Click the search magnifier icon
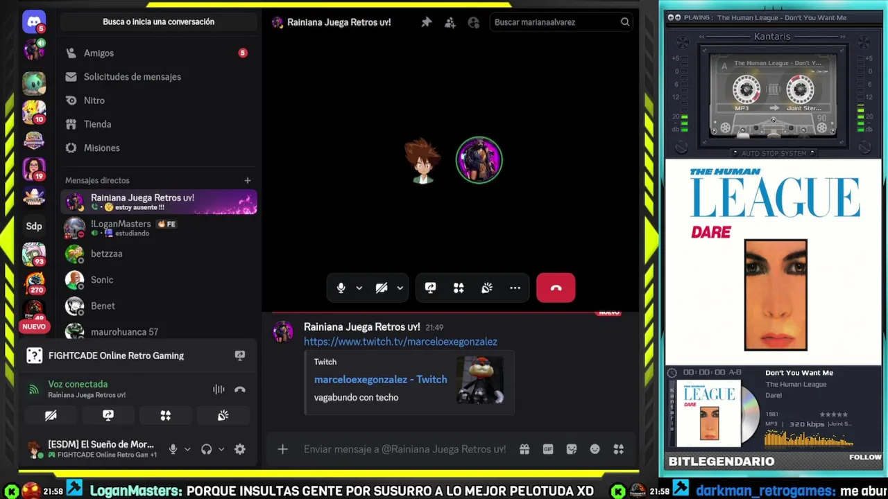Screen dimensions: 888x499 [625, 22]
